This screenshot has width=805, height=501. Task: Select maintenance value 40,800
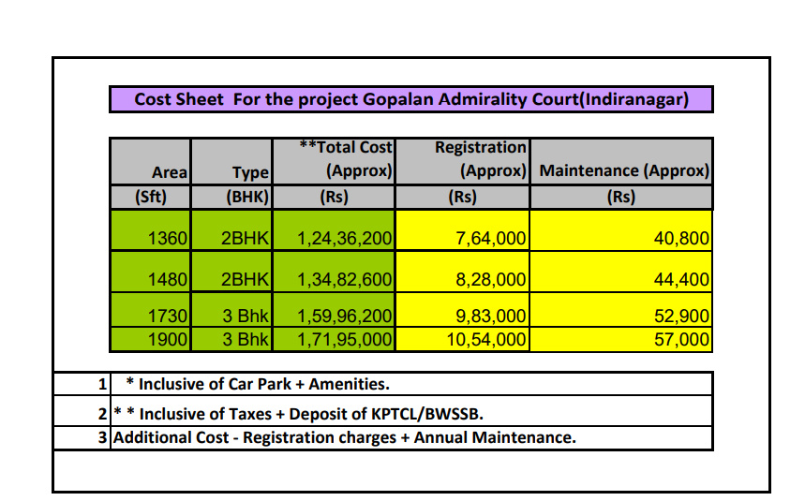point(621,239)
